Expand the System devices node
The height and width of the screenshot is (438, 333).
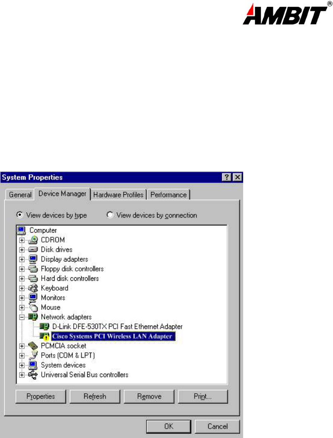click(22, 366)
